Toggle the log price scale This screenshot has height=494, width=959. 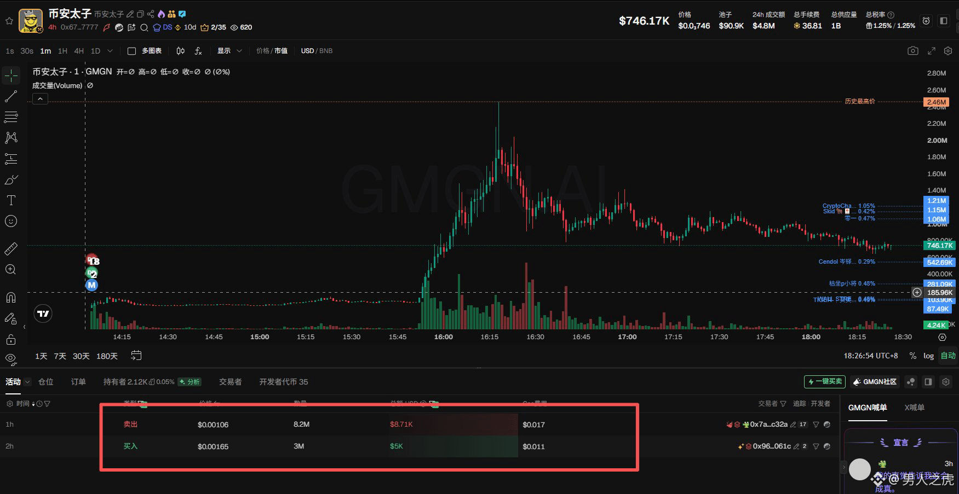click(929, 356)
